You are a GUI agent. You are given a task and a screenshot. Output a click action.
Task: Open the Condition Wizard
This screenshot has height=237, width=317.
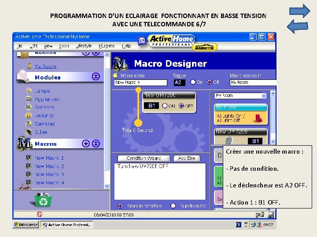point(144,158)
